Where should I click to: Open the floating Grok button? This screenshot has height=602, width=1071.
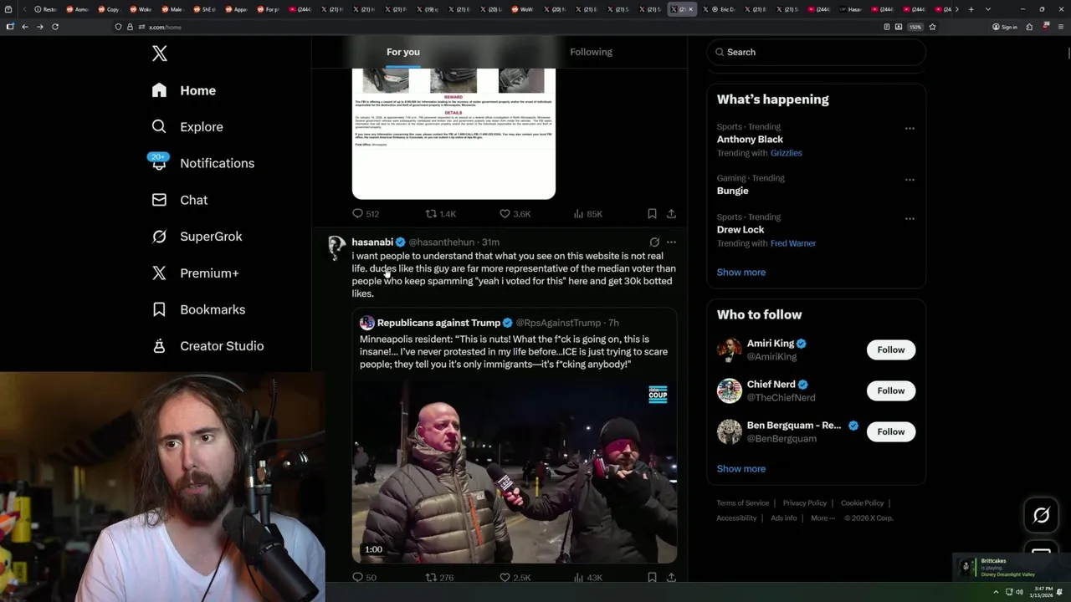tap(1041, 516)
